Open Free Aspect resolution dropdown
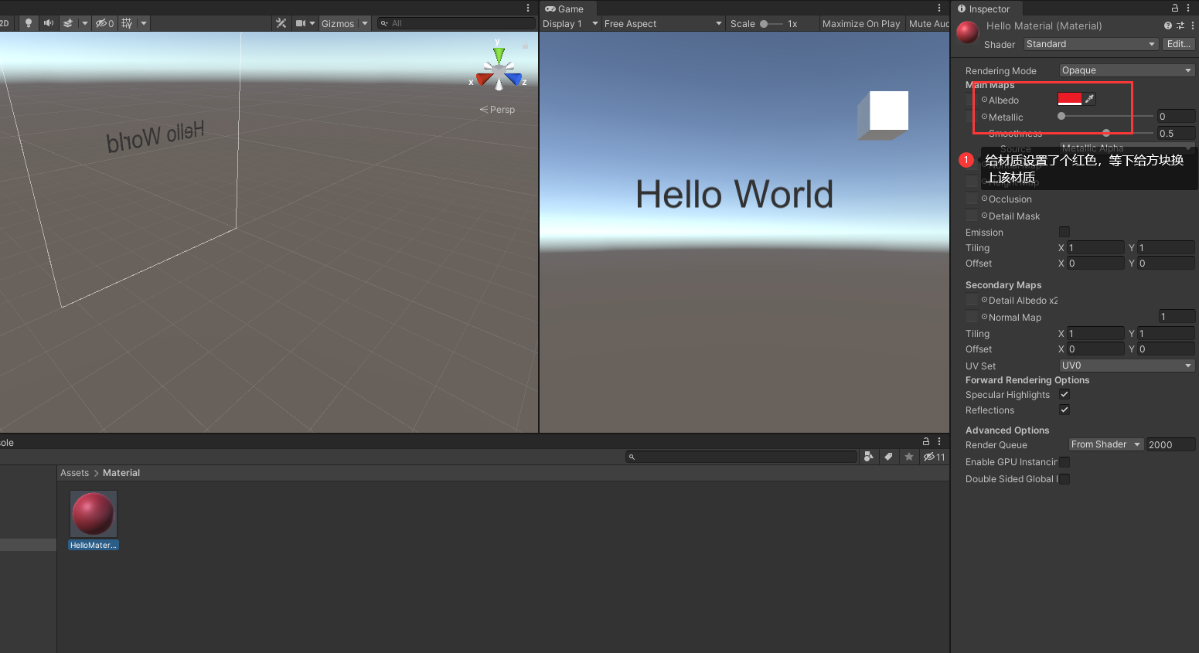The width and height of the screenshot is (1199, 653). tap(663, 23)
